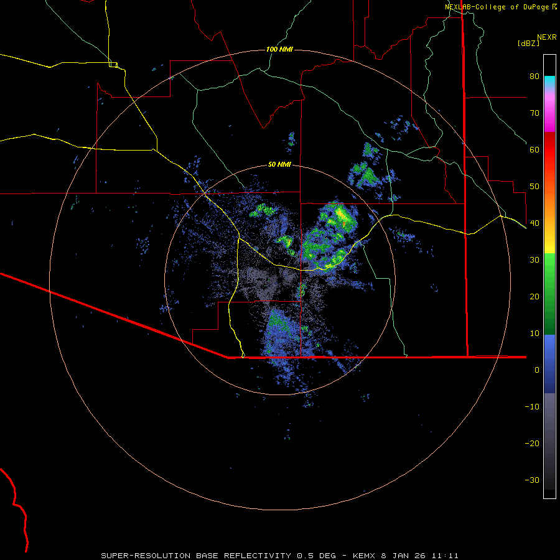This screenshot has width=560, height=560.
Task: Click the radar product caption at the bottom
Action: 279,556
